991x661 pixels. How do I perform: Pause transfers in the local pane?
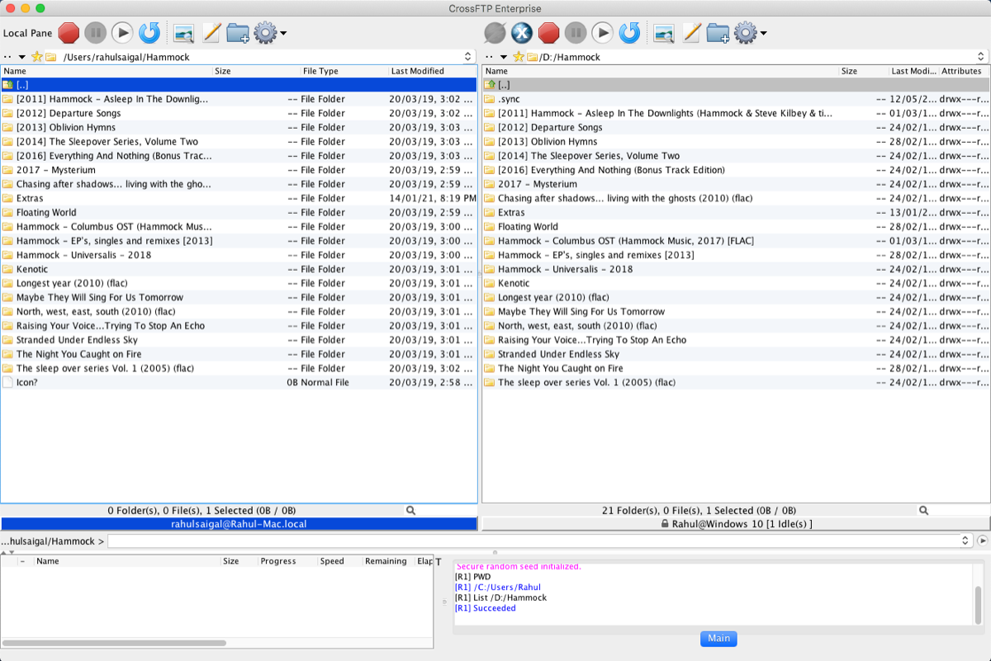(95, 33)
